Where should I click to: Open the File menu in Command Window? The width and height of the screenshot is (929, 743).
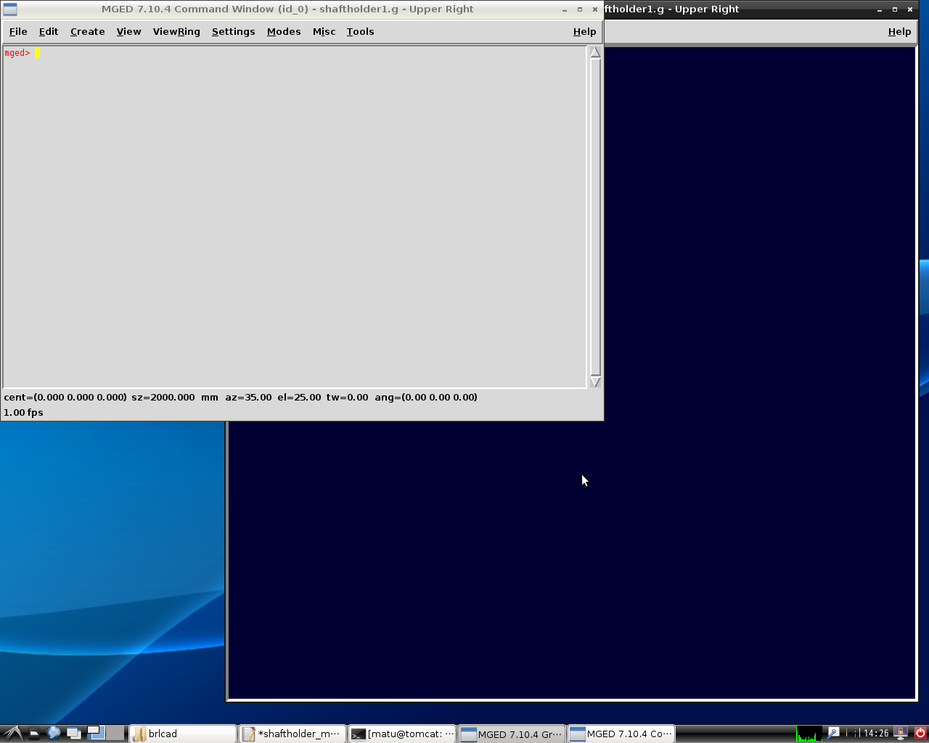pos(18,31)
